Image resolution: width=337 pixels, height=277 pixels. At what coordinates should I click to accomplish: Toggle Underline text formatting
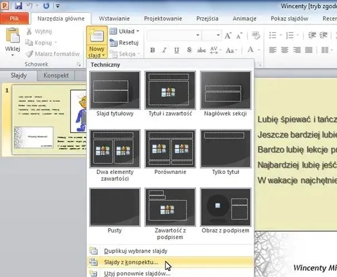(x=177, y=50)
